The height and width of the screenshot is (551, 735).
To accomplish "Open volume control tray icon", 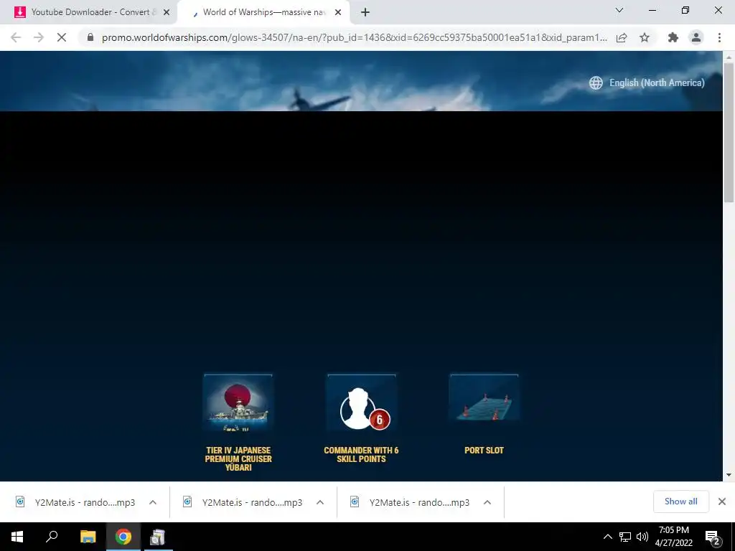I will 642,537.
